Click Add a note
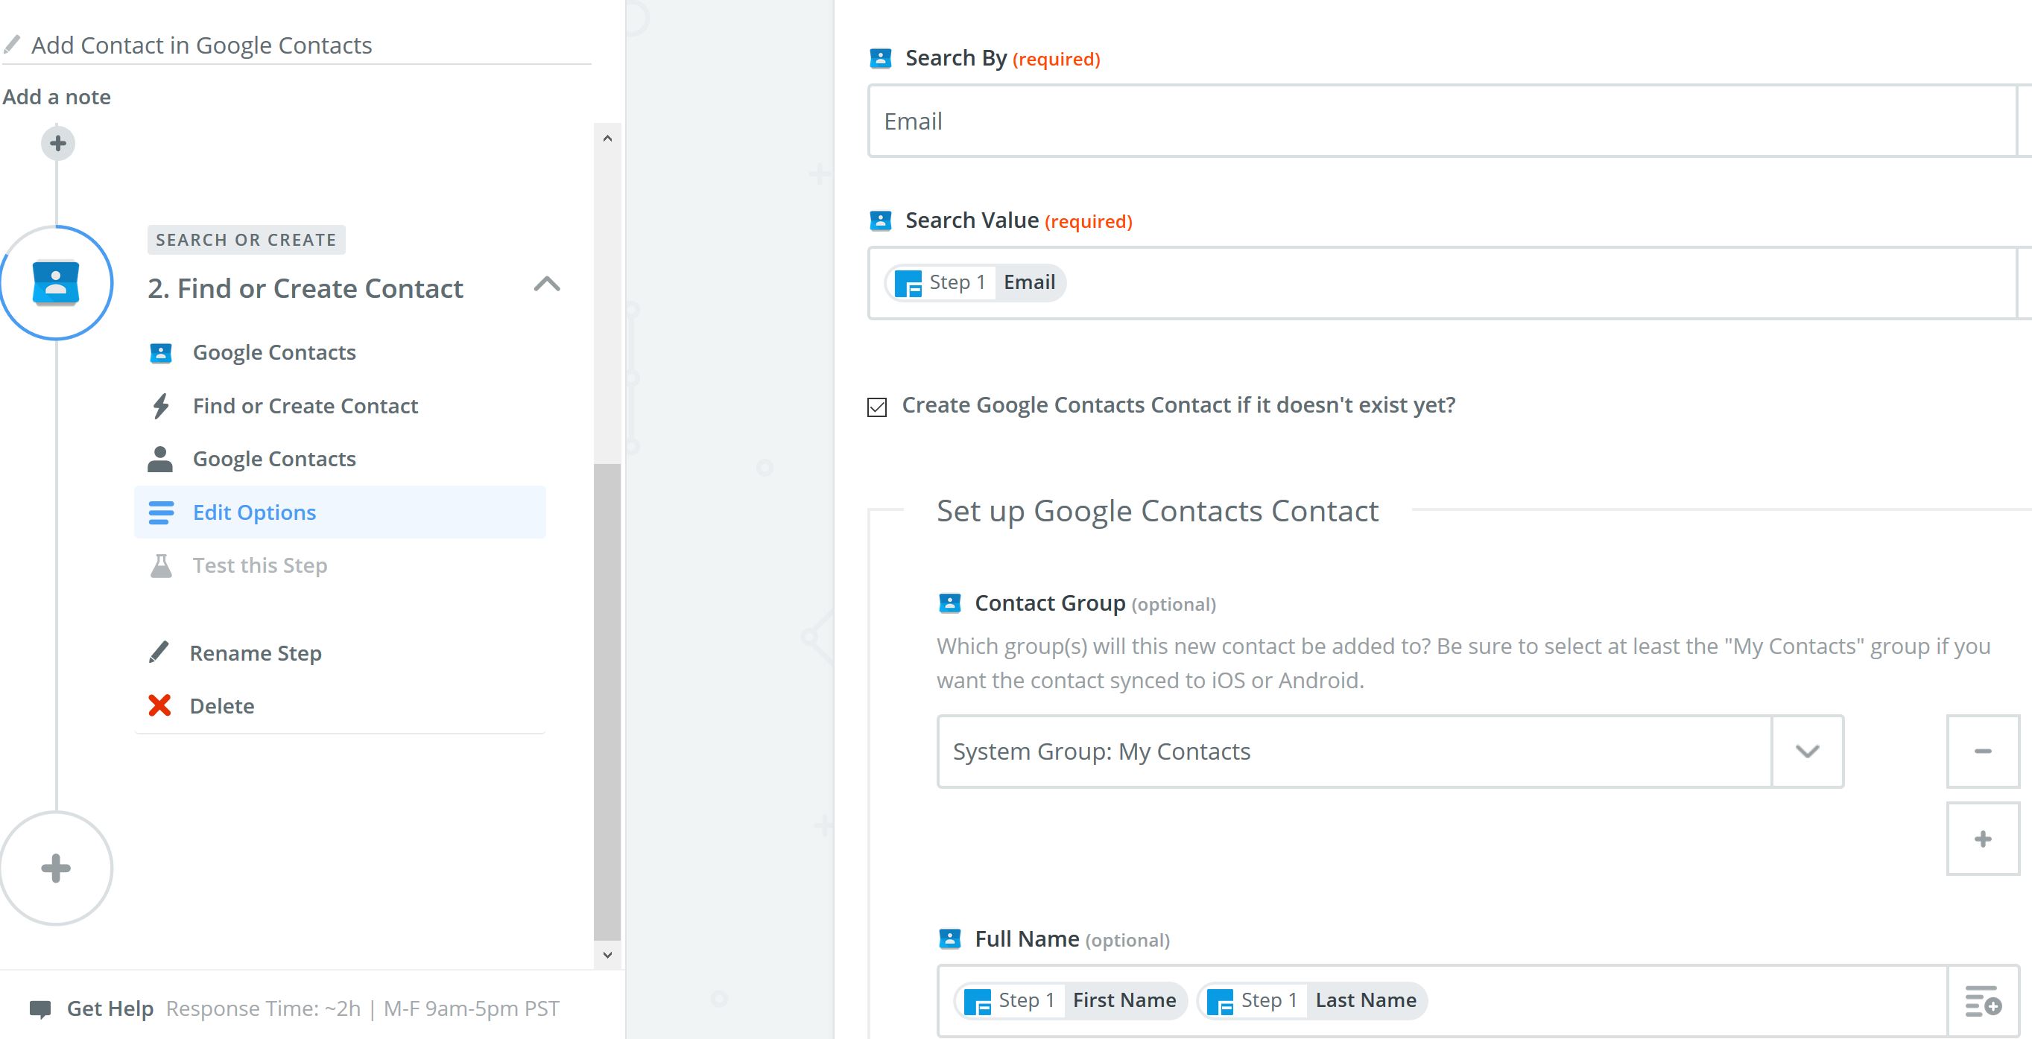The height and width of the screenshot is (1039, 2032). pos(57,97)
